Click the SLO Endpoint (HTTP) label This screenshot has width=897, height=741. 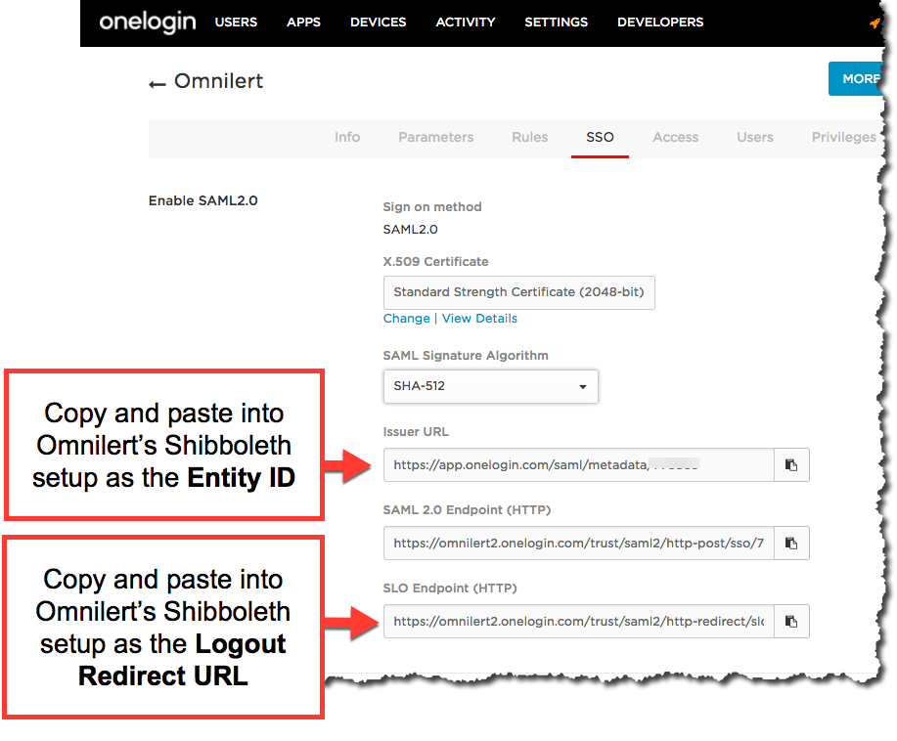(x=450, y=588)
